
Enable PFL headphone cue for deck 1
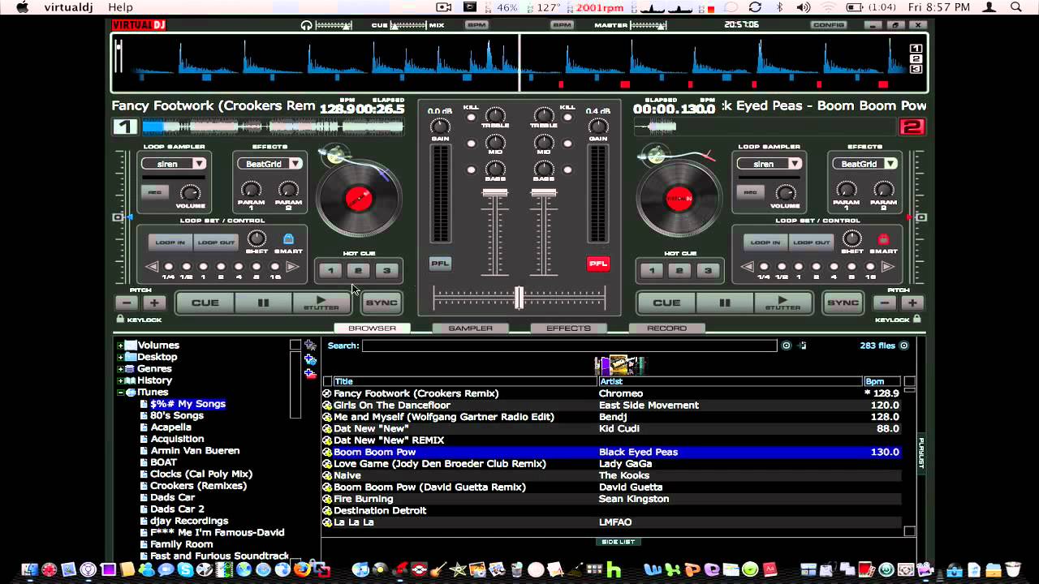440,264
